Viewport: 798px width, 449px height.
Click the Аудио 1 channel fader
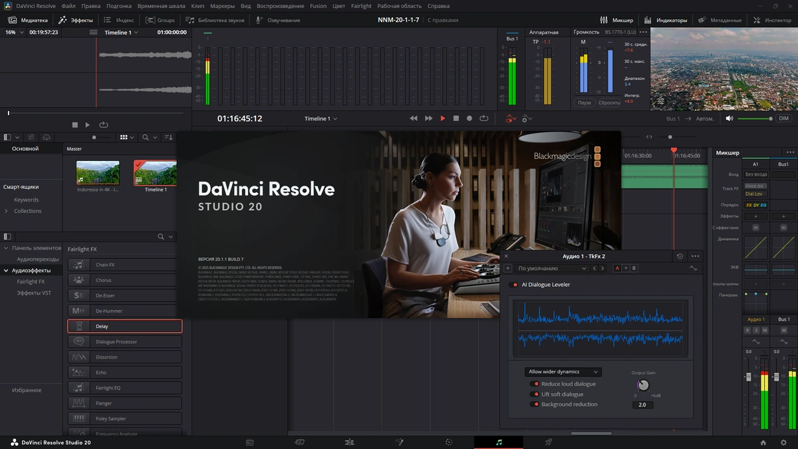(x=748, y=377)
